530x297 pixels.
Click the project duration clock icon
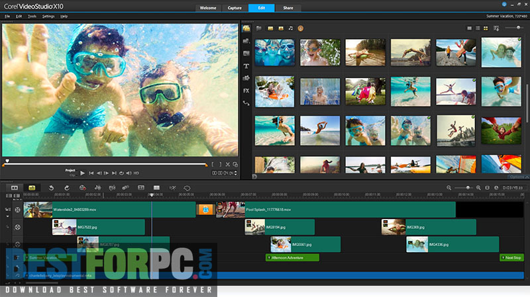[496, 188]
